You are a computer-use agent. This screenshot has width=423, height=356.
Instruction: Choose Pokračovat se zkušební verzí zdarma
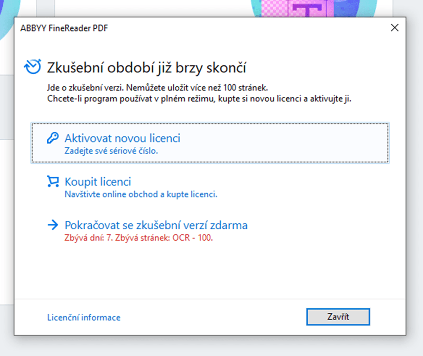click(155, 225)
